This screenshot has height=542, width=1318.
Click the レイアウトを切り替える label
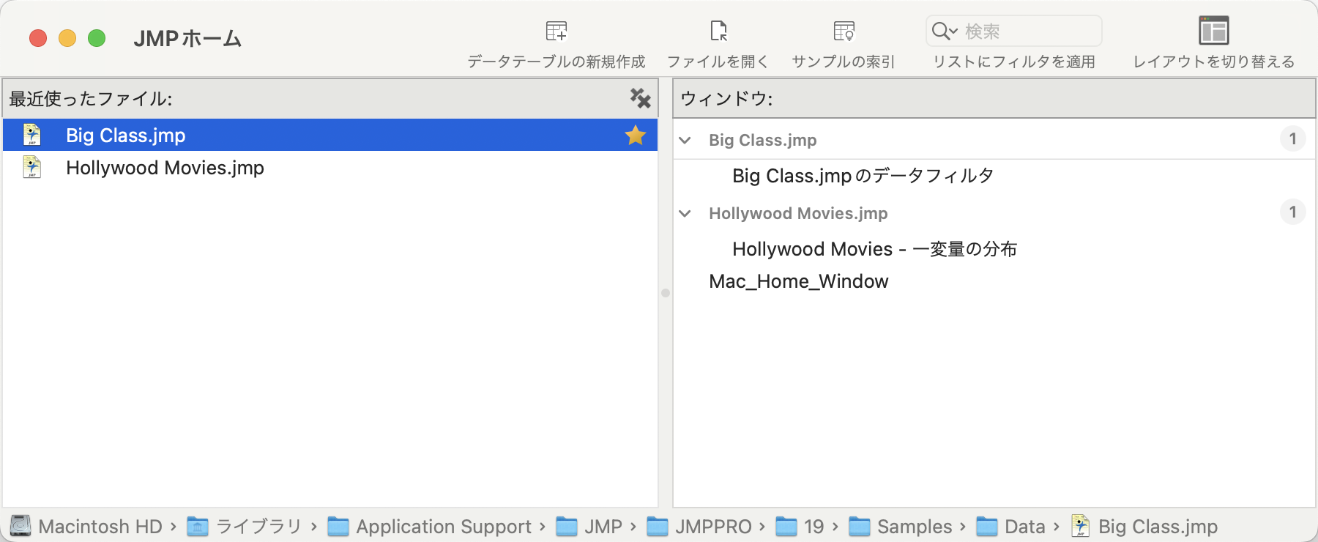pyautogui.click(x=1213, y=62)
